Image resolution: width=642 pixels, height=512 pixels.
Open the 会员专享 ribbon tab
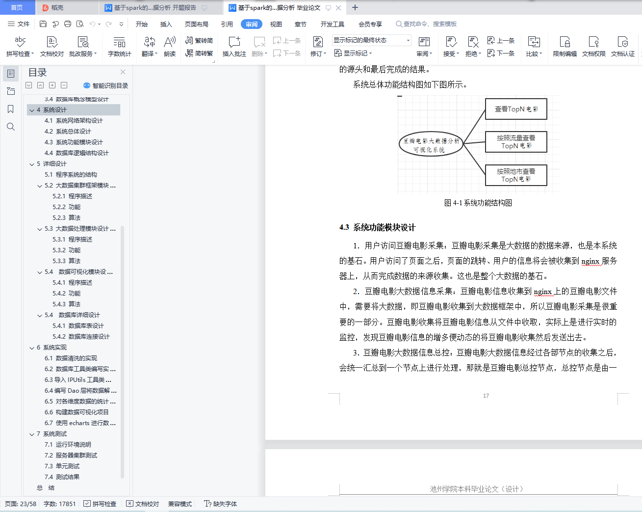(370, 24)
